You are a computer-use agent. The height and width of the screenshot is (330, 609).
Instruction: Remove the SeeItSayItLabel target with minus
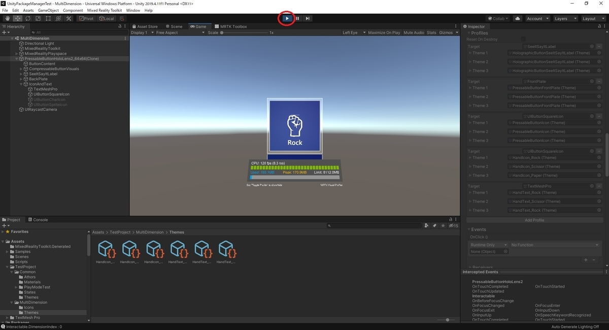pyautogui.click(x=599, y=46)
